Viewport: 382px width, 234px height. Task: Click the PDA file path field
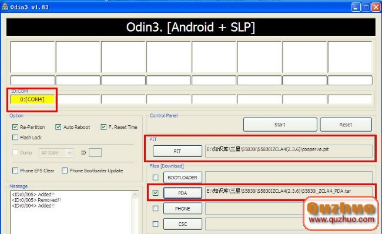pyautogui.click(x=289, y=193)
